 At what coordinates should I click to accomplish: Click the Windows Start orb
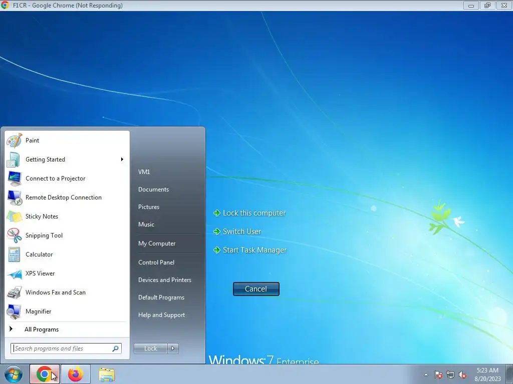14,374
